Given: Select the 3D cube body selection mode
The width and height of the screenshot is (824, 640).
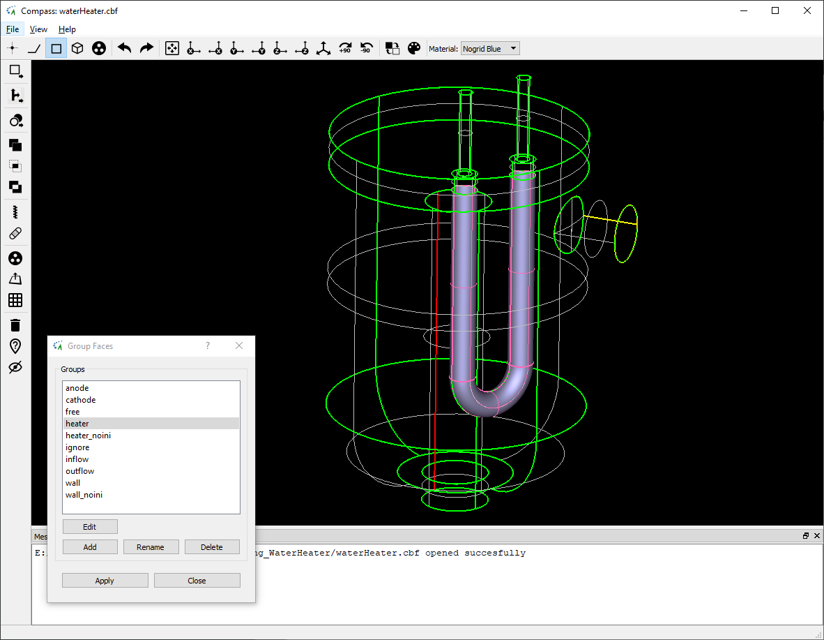Looking at the screenshot, I should pyautogui.click(x=78, y=48).
